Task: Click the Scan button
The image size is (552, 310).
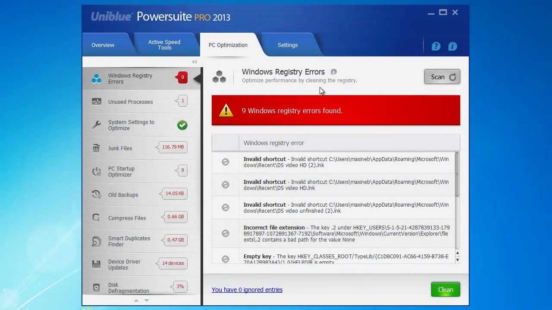Action: tap(442, 77)
